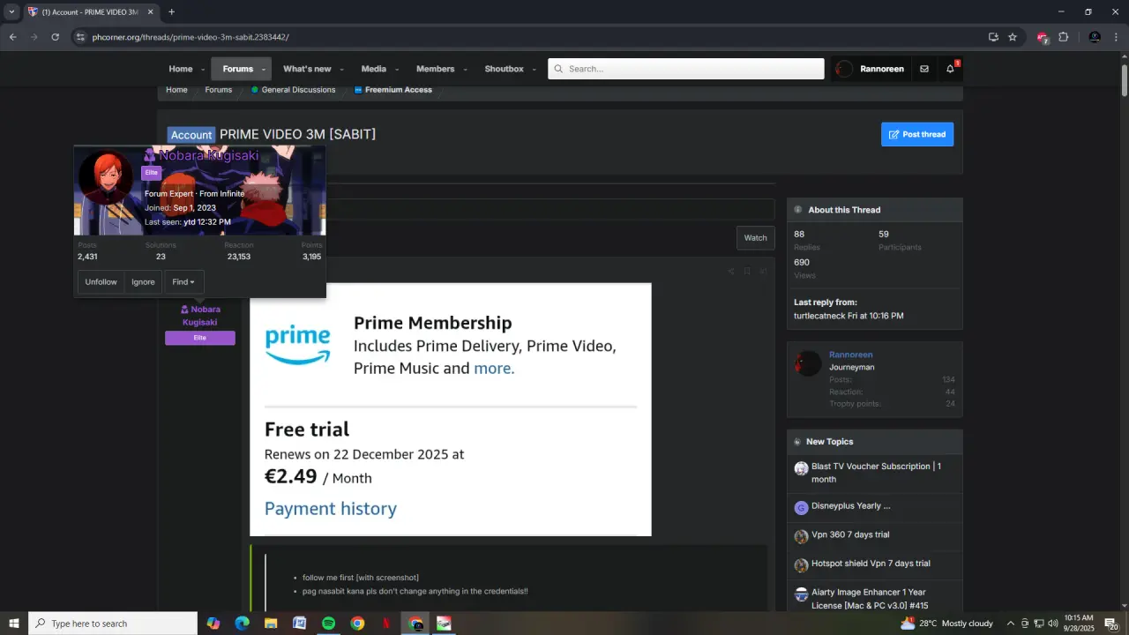
Task: Open the Find dropdown in the user popup
Action: point(183,282)
